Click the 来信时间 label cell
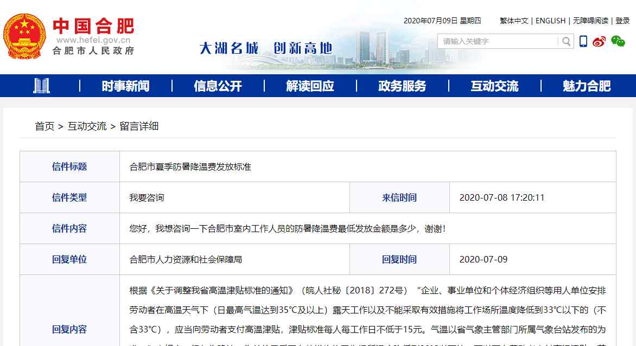Viewport: 636px width, 346px height. pyautogui.click(x=399, y=197)
